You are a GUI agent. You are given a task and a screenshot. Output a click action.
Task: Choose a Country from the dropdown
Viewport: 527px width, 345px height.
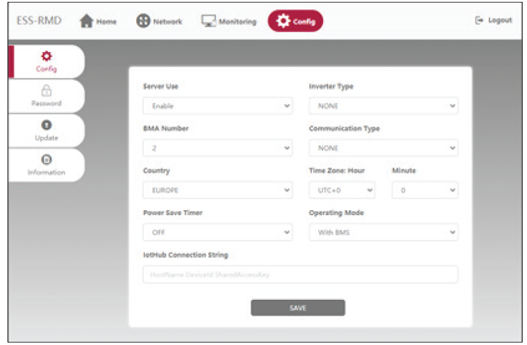tap(218, 190)
